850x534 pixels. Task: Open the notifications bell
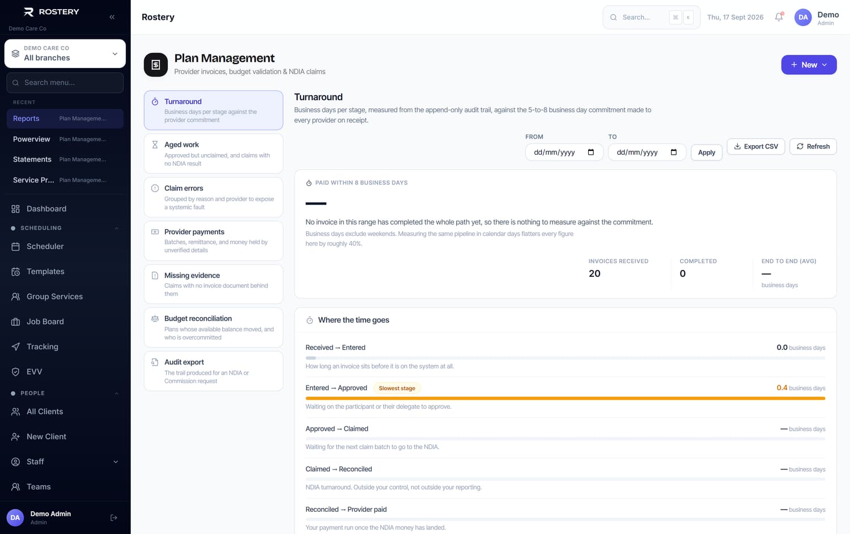click(x=779, y=17)
